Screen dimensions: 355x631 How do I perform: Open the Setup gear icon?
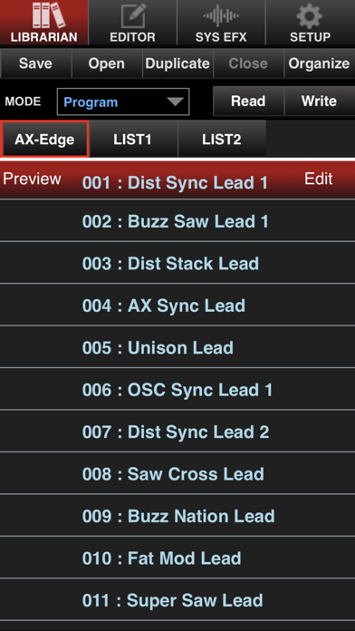coord(310,16)
